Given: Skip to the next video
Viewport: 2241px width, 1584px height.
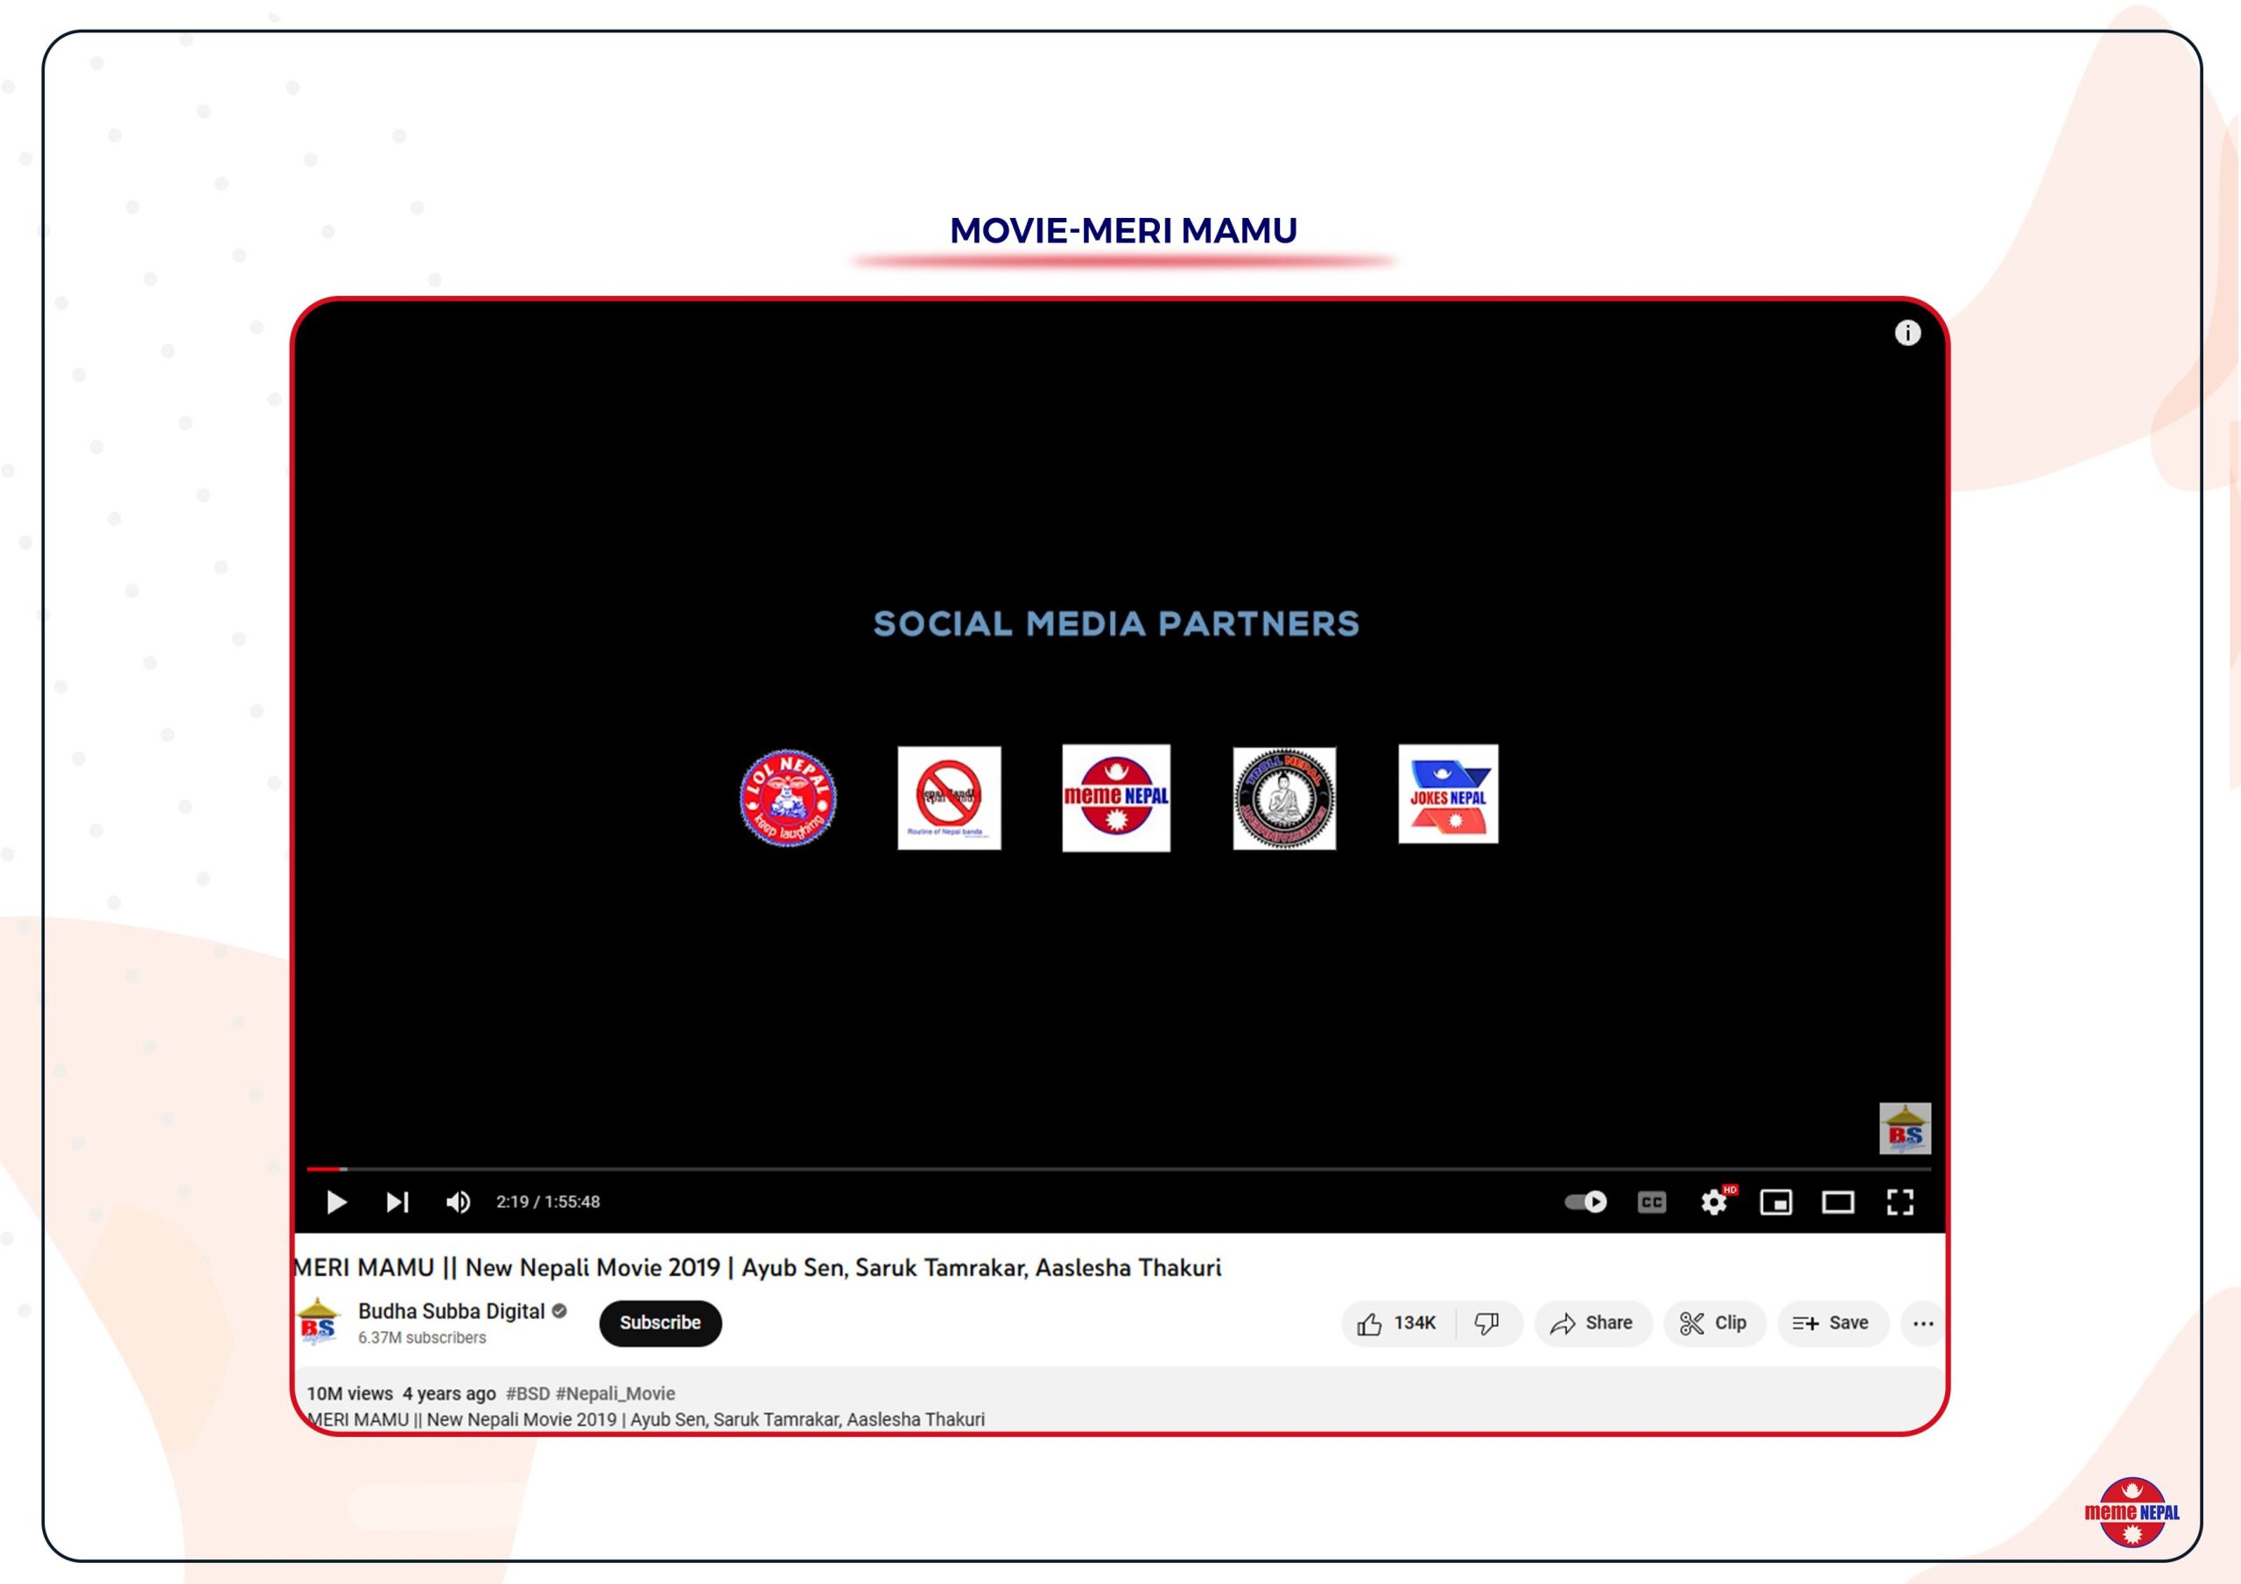Looking at the screenshot, I should pos(397,1202).
